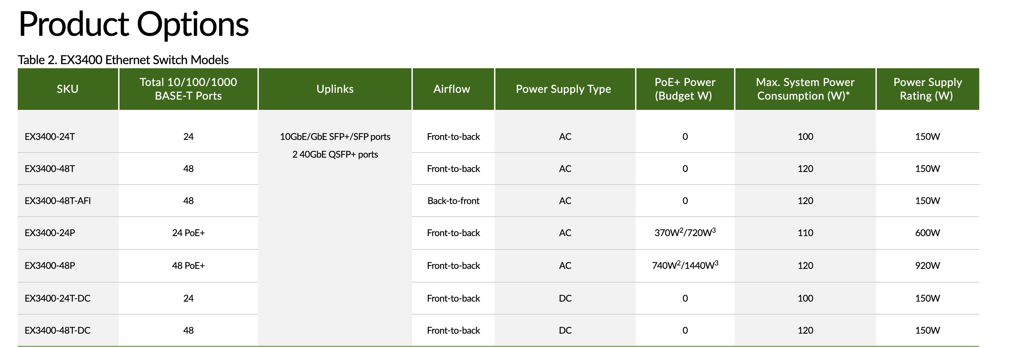The width and height of the screenshot is (1012, 348).
Task: Select the Table 2 caption text
Action: point(123,60)
